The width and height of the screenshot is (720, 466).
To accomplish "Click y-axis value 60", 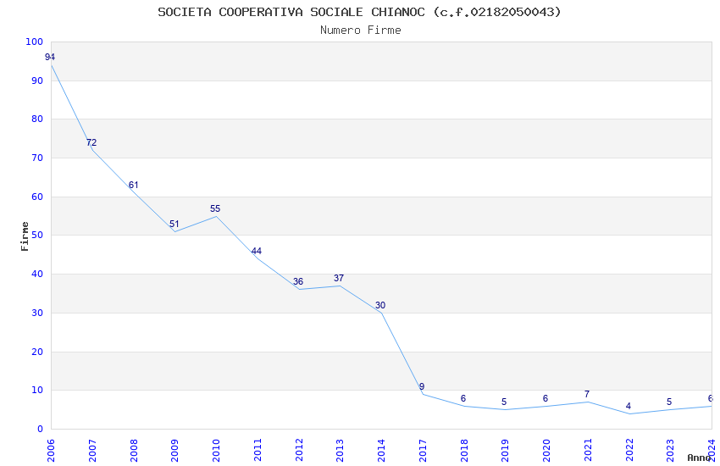I will [36, 197].
